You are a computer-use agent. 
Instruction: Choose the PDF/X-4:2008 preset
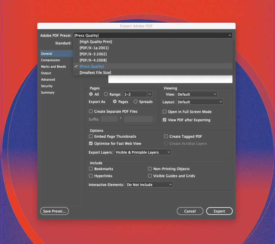click(153, 60)
